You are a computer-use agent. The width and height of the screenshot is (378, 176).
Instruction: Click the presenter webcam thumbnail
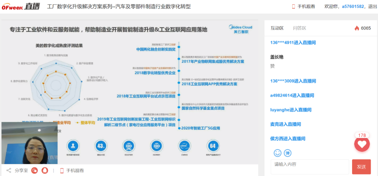tap(29, 143)
